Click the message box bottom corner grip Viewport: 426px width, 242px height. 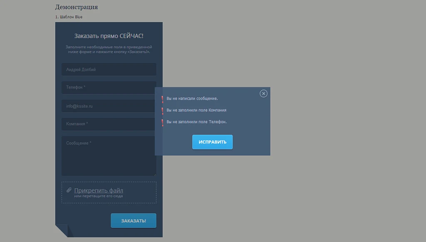155,174
